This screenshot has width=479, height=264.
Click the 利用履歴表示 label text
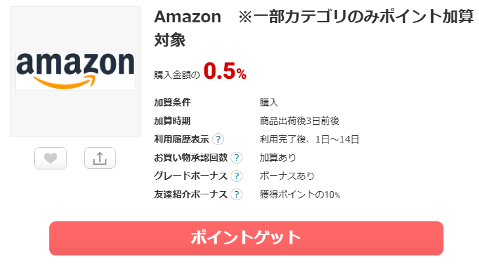coord(181,139)
